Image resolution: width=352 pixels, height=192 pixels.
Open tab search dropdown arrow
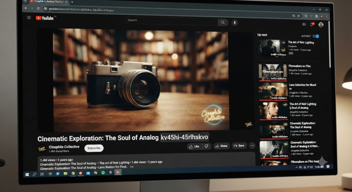[25, 1]
